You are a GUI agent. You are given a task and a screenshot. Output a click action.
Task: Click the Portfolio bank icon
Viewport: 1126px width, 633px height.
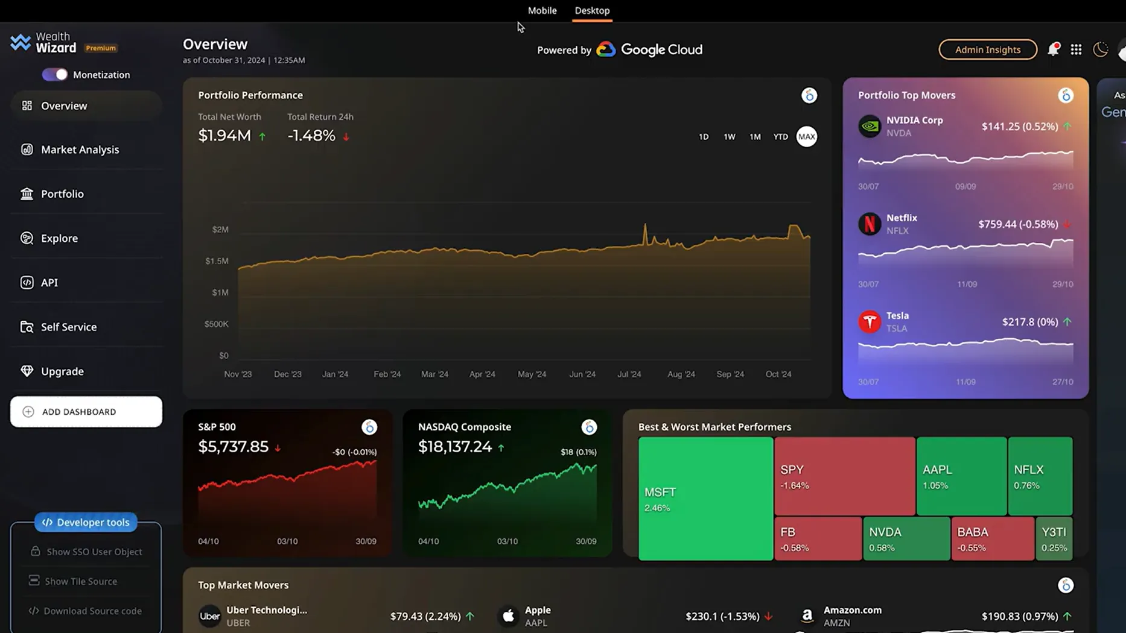(27, 194)
